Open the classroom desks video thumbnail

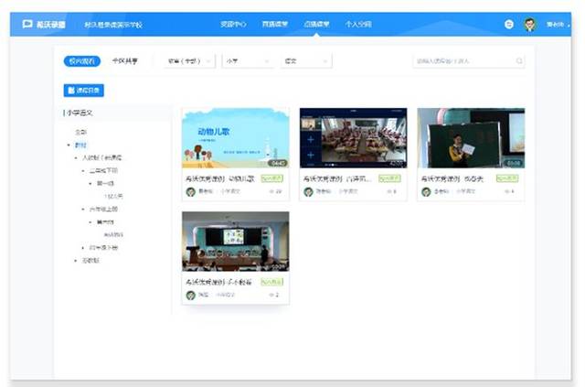354,138
